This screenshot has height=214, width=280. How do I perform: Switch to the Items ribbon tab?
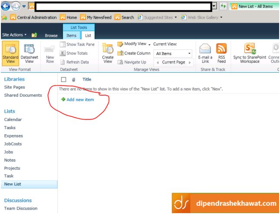click(x=71, y=36)
